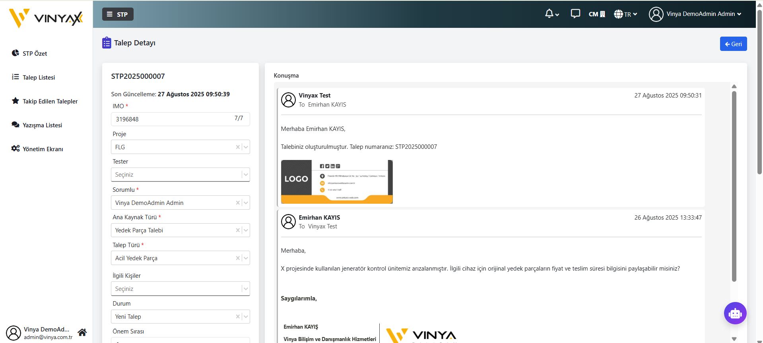Clear the Durum Yeni Talep selection
The image size is (763, 343).
(238, 317)
